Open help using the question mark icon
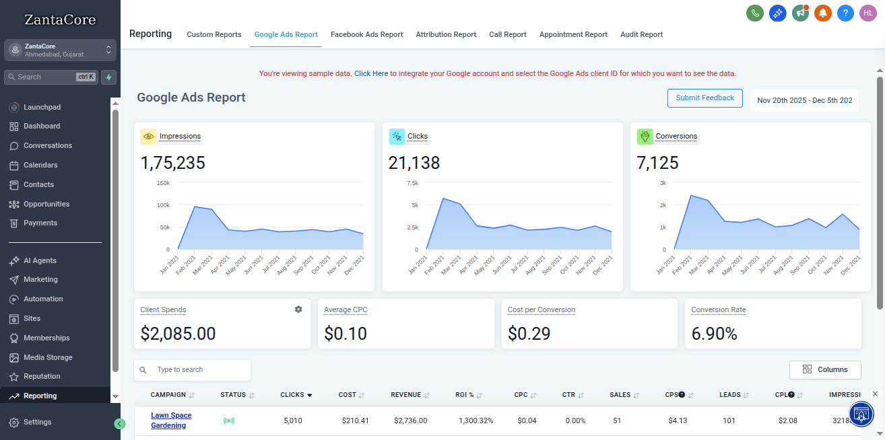 pos(845,12)
